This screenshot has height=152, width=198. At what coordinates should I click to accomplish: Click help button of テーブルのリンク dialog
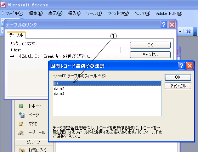coord(164,25)
